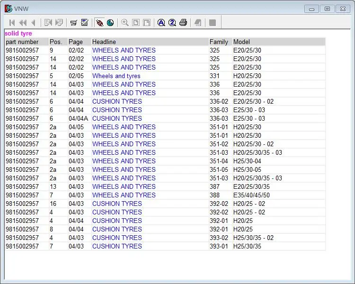355x284 pixels.
Task: Click the double-left rewind arrow icon
Action: pyautogui.click(x=23, y=23)
